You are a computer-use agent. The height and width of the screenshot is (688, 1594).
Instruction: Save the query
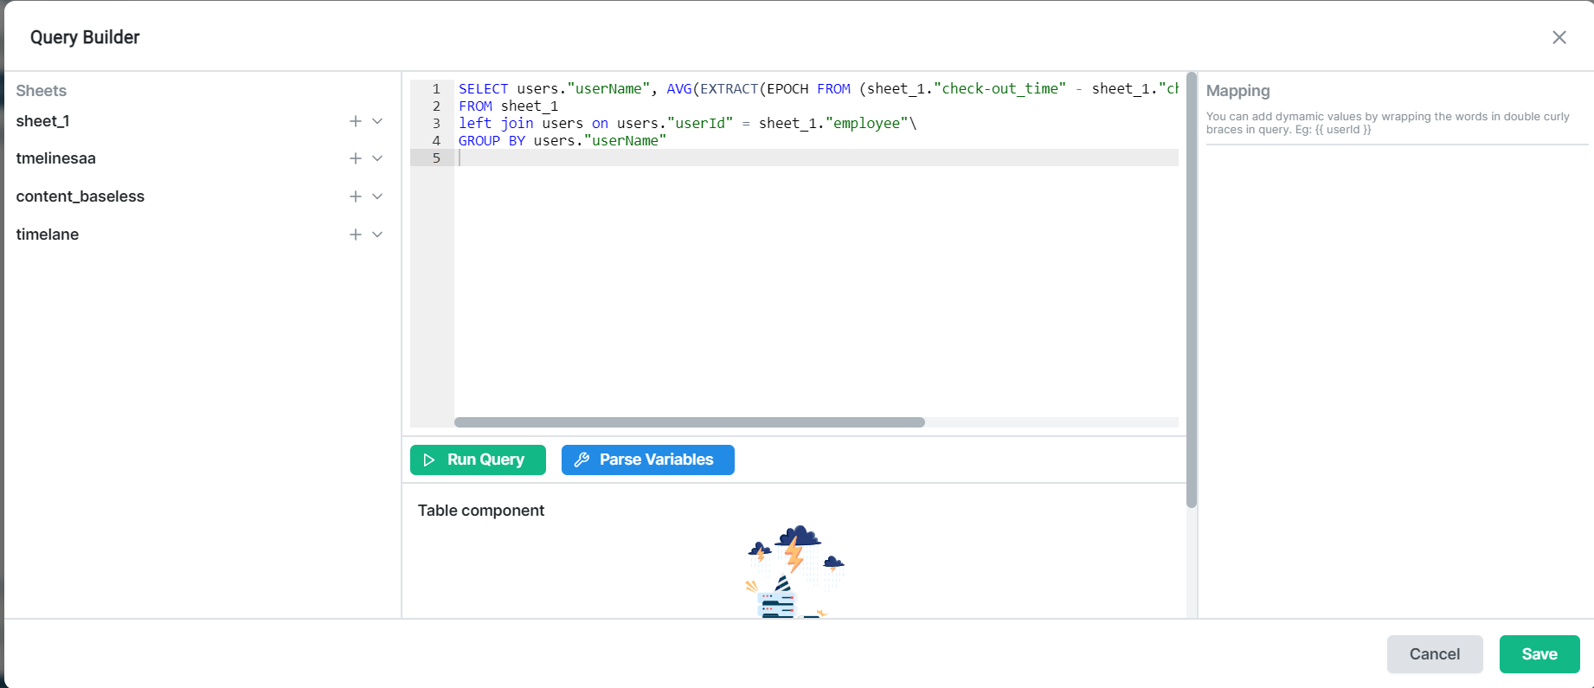point(1539,654)
